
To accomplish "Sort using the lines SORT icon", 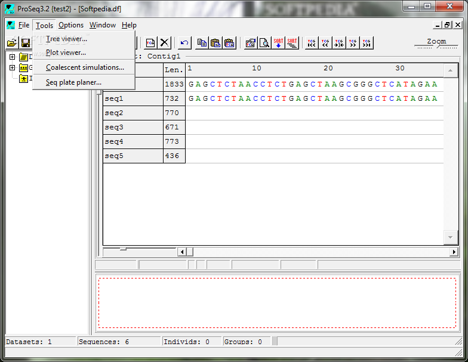I will (292, 43).
